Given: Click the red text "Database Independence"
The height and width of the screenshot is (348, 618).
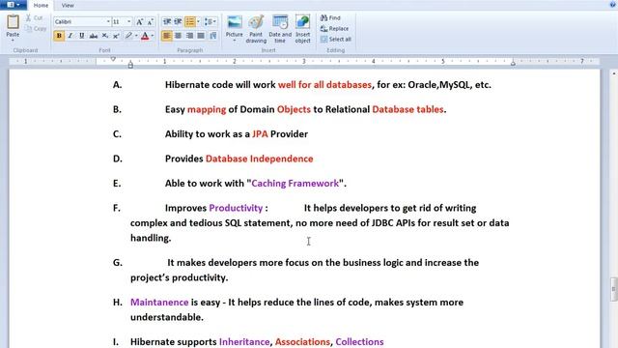Looking at the screenshot, I should (260, 159).
